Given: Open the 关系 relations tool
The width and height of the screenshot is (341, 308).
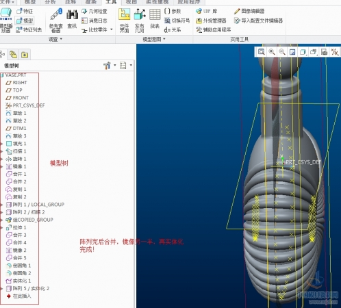Looking at the screenshot, I should [x=173, y=30].
